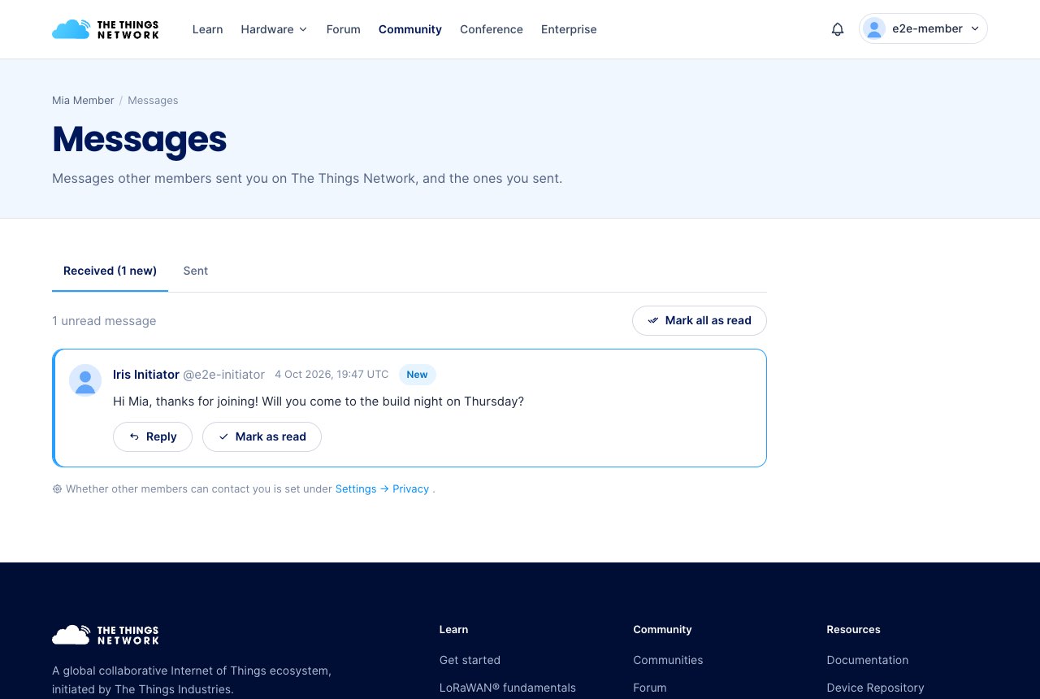The image size is (1040, 699).
Task: Click the @e2e-initiator username
Action: [223, 374]
